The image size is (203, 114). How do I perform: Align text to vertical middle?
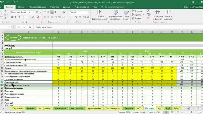(x=48, y=12)
